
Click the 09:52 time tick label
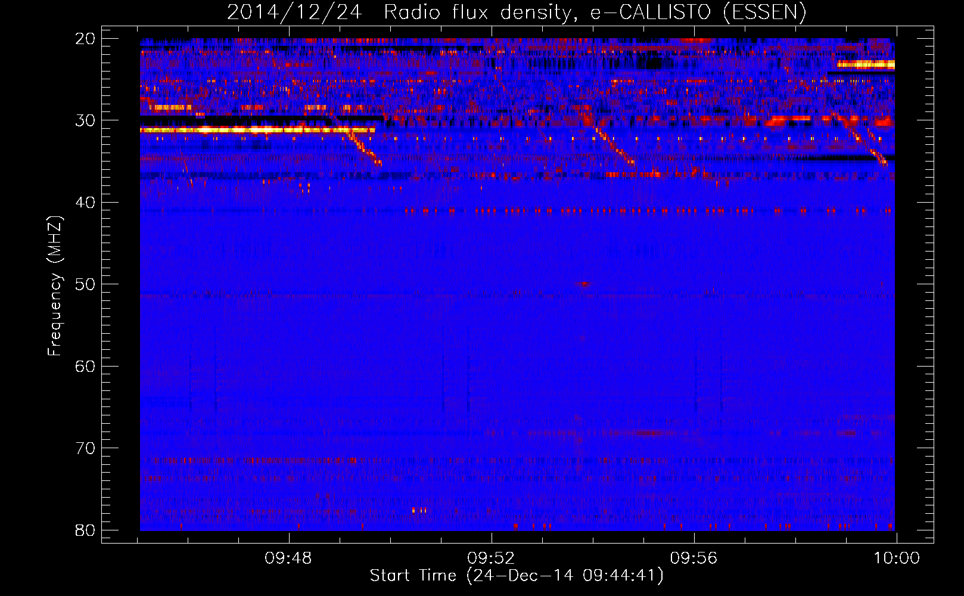(x=492, y=558)
